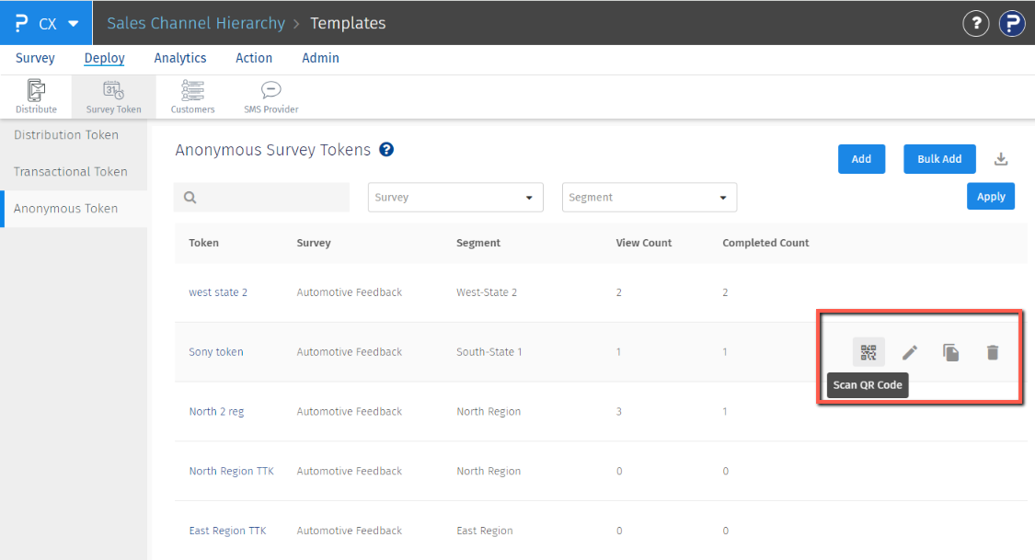Click the Scan QR Code icon
Screen dimensions: 1035x560
[x=868, y=352]
